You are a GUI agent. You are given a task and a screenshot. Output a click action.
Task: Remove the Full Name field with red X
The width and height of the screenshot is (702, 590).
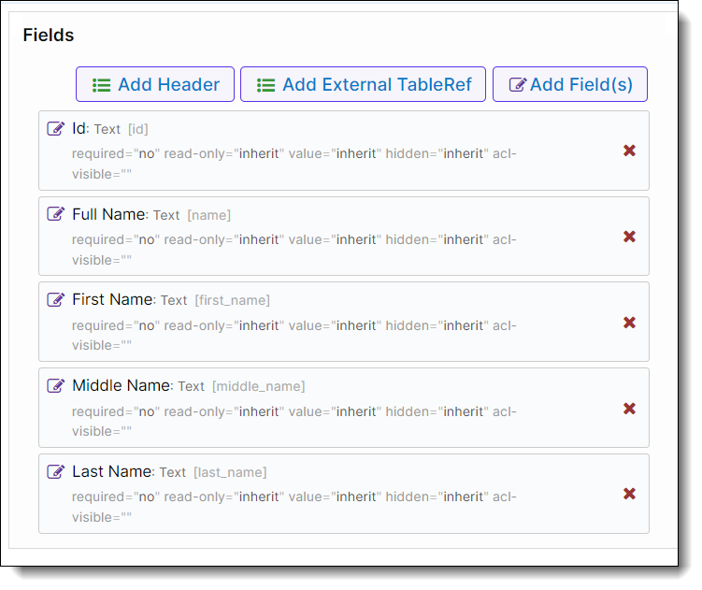[x=629, y=237]
